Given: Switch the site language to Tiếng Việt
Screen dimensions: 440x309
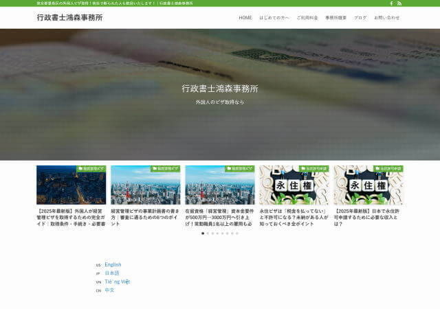Looking at the screenshot, I should [118, 282].
